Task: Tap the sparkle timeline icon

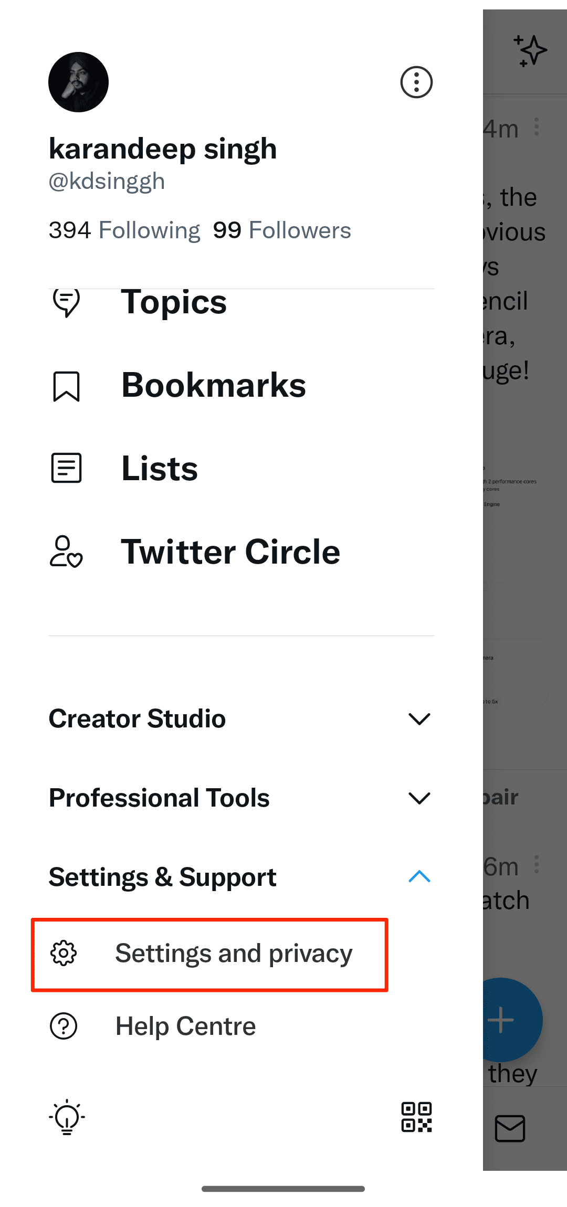Action: pos(530,51)
